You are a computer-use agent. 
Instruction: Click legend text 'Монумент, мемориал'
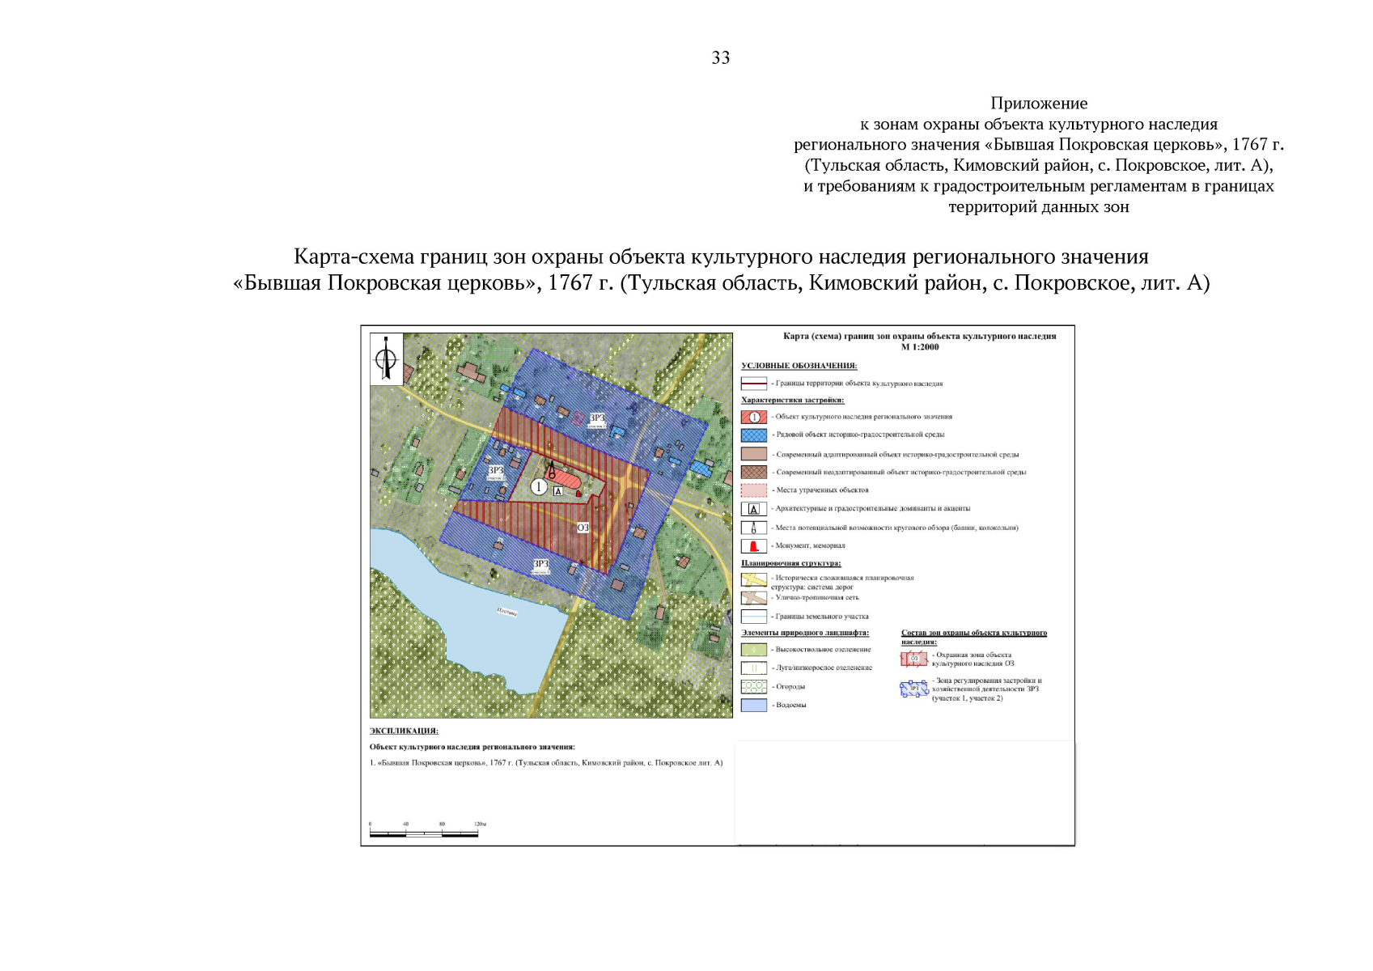[x=810, y=546]
